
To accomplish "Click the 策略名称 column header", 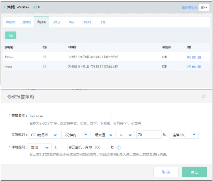I will 9,47.
